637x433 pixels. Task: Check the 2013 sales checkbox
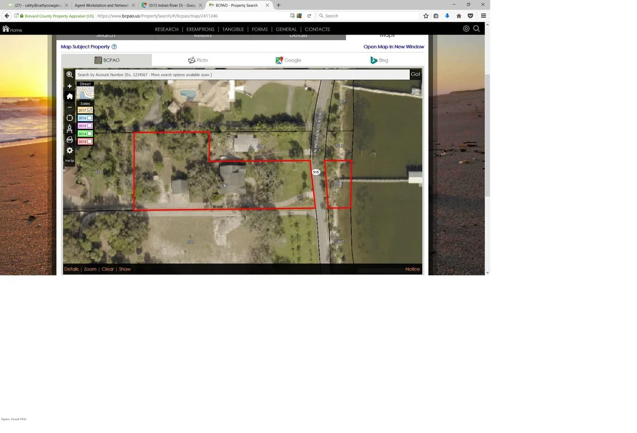(x=90, y=142)
